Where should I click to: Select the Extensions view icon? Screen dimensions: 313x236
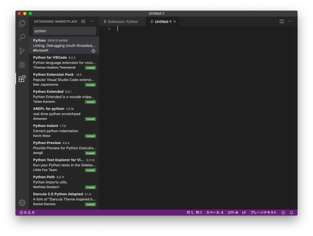click(22, 79)
